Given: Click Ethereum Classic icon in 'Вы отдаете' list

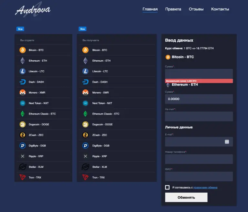Looking at the screenshot, I should pos(23,114).
